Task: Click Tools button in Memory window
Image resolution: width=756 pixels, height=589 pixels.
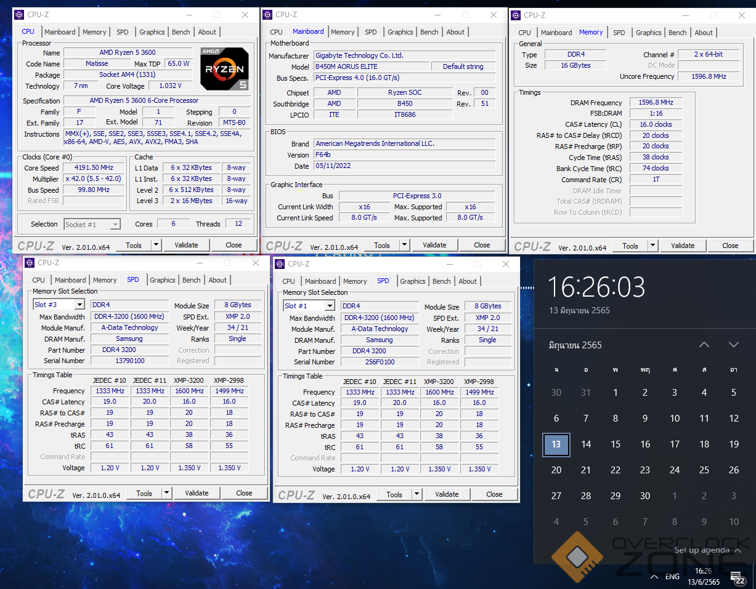Action: (x=630, y=246)
